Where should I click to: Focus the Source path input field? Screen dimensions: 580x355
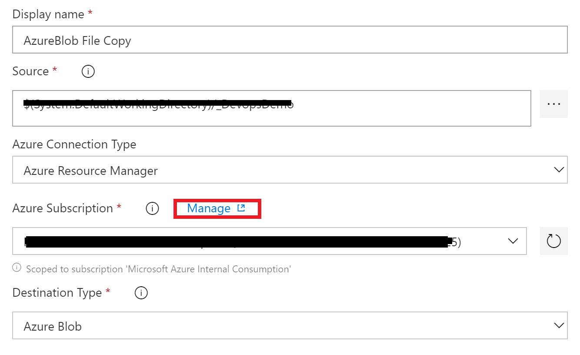(x=271, y=108)
